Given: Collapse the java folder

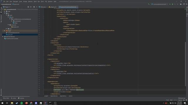Looking at the screenshot, I should click(x=8, y=17).
